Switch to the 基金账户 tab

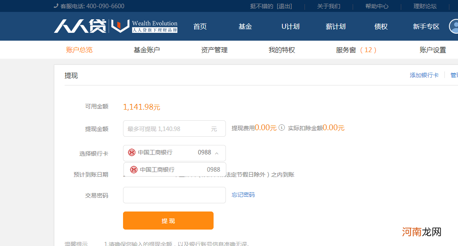coord(146,50)
